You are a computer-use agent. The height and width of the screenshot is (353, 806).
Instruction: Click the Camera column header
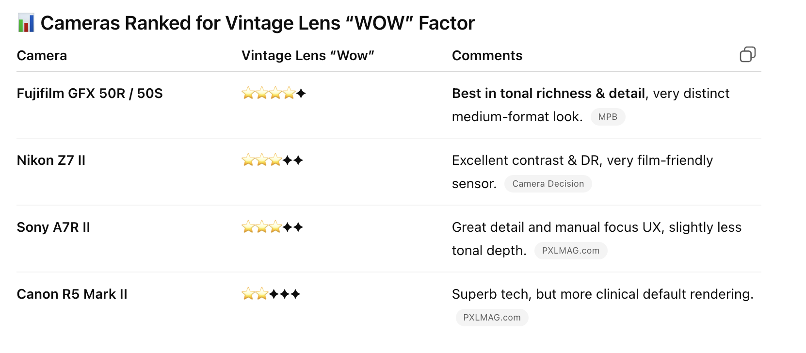point(42,56)
